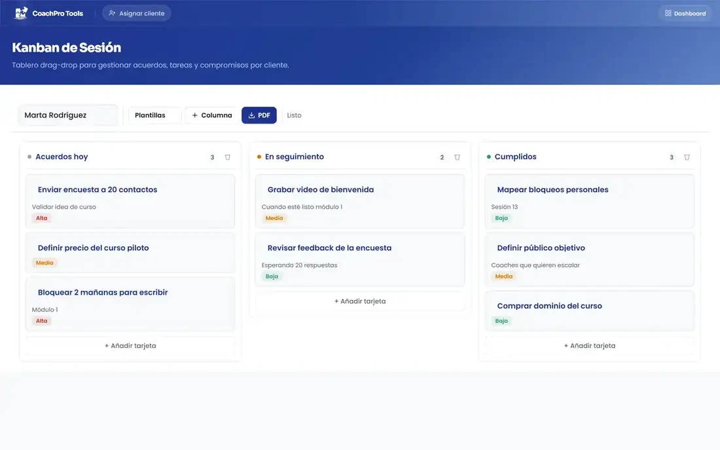
Task: Click the En seguimiento column title
Action: point(295,157)
